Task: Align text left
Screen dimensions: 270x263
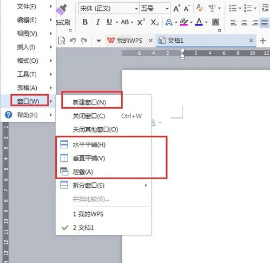Action: click(x=234, y=23)
